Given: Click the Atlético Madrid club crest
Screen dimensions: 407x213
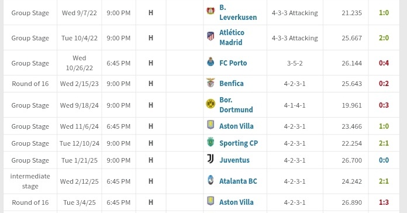Looking at the screenshot, I should (x=211, y=36).
